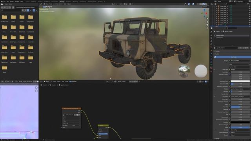The height and width of the screenshot is (141, 251).
Task: Open Multiply blend type dropdown on Mix node
Action: click(103, 130)
